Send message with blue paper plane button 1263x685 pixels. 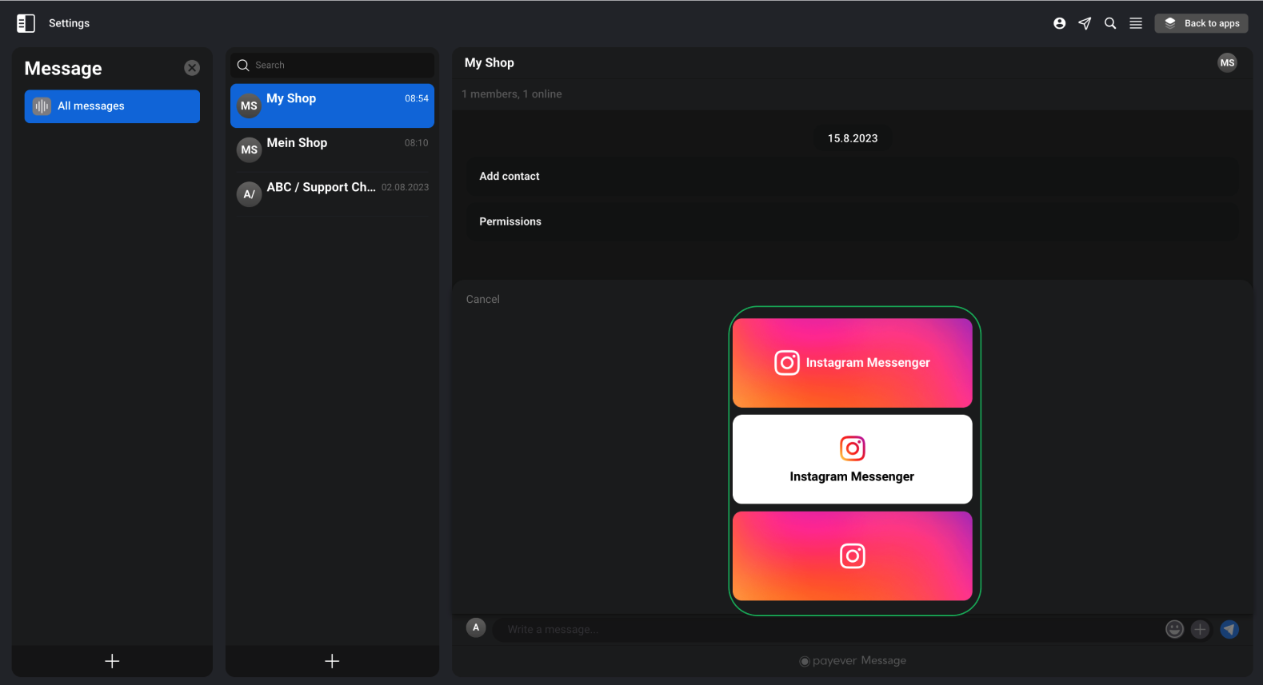[x=1229, y=629]
